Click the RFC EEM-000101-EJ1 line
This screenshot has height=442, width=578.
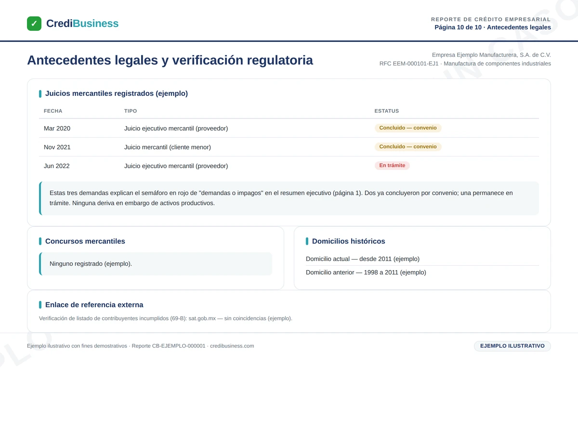[465, 64]
